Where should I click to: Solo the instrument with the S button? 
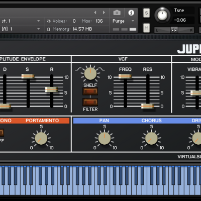pos(146,13)
